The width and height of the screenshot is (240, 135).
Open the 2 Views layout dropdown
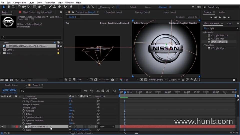174,79
